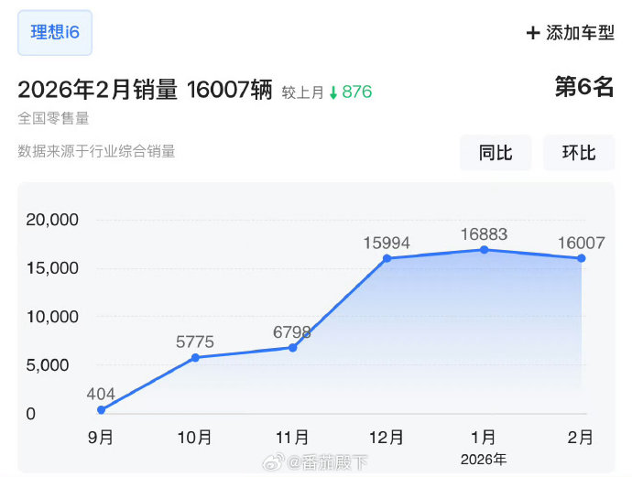Click the green down arrow beside 876

(333, 92)
